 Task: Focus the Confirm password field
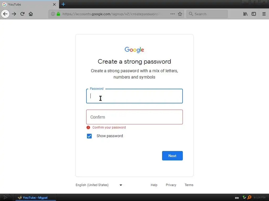pyautogui.click(x=134, y=117)
